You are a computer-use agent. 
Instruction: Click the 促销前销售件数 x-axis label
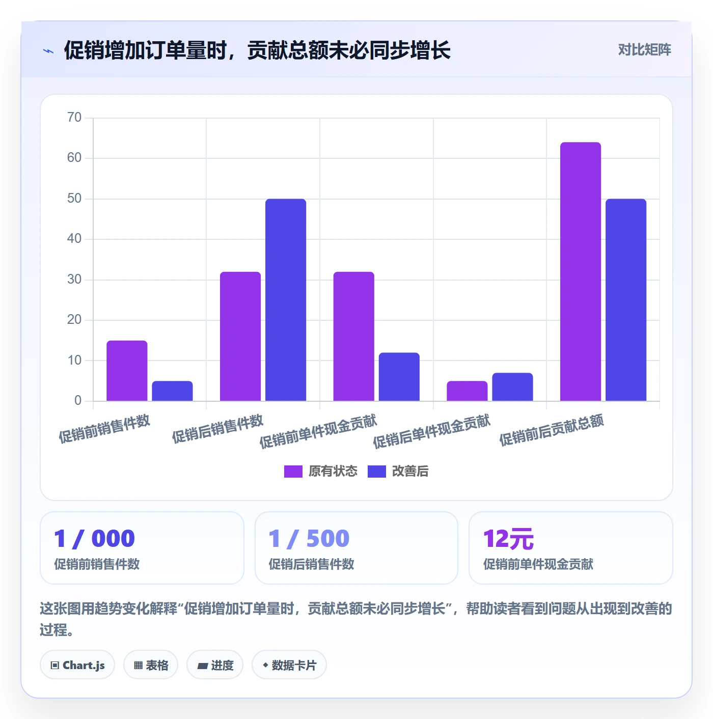(104, 429)
